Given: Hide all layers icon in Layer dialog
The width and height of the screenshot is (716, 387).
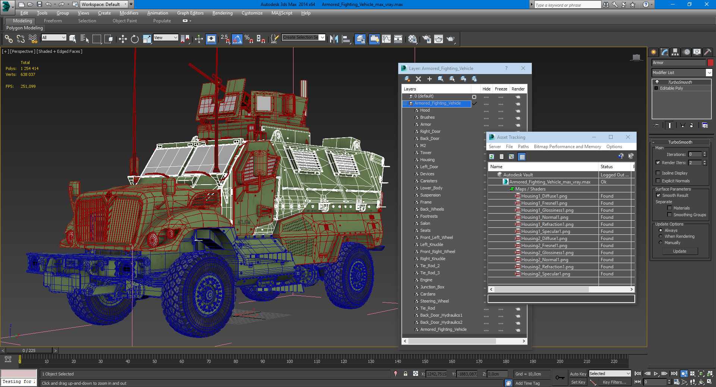Looking at the screenshot, I should click(463, 79).
